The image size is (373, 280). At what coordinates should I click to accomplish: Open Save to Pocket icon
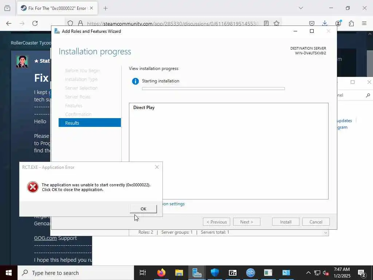[x=312, y=23]
